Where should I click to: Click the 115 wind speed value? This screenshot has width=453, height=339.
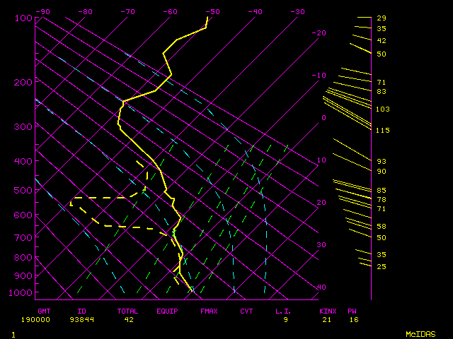(x=383, y=131)
